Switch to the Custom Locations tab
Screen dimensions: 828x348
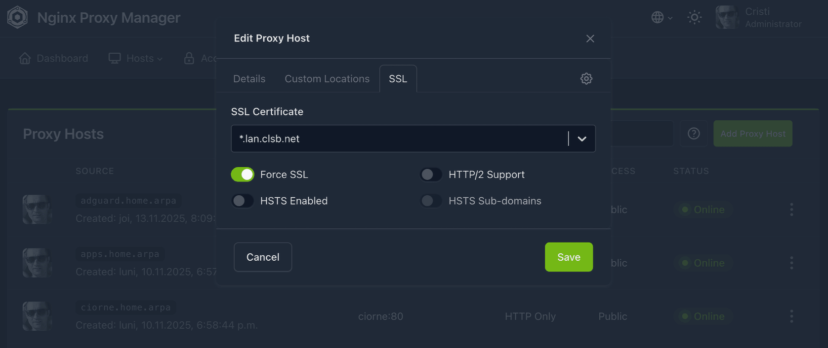click(x=327, y=79)
